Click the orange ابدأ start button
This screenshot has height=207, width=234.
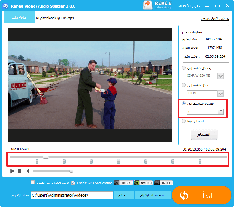(202, 195)
